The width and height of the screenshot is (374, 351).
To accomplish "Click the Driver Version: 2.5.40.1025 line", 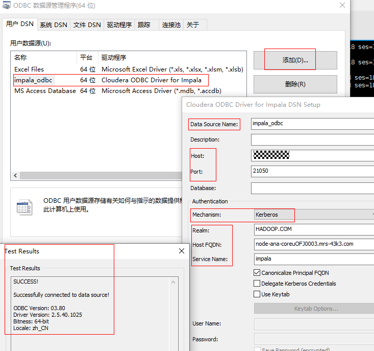I will pos(47,315).
